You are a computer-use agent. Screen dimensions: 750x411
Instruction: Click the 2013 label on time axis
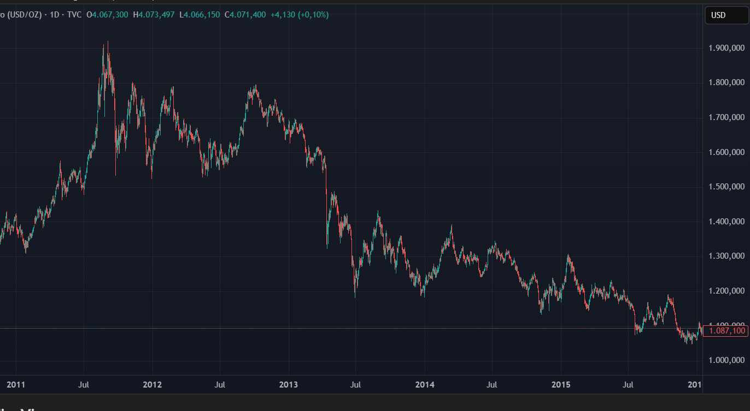(x=289, y=385)
